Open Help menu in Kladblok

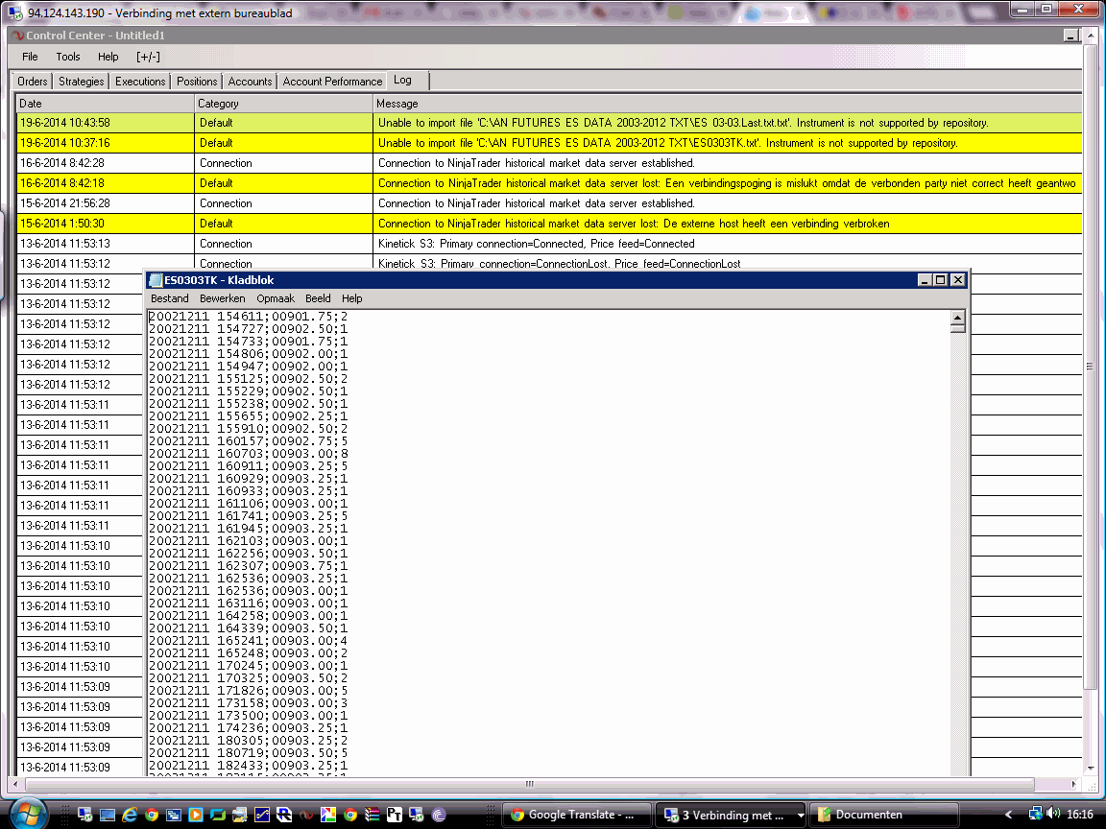tap(352, 299)
